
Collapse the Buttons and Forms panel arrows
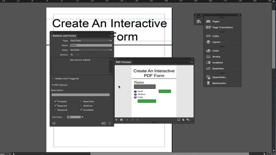coord(112,33)
